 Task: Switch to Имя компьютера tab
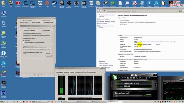point(28,21)
